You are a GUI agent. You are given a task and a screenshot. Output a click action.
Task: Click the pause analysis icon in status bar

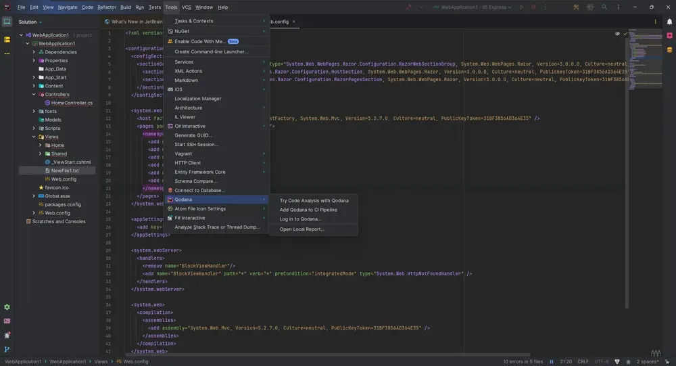click(552, 362)
